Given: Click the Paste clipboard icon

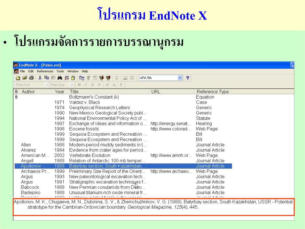Looking at the screenshot, I should [53, 78].
